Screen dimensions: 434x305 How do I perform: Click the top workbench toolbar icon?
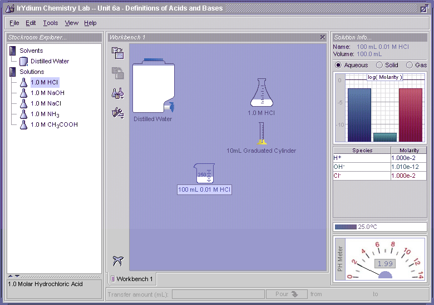pos(117,53)
